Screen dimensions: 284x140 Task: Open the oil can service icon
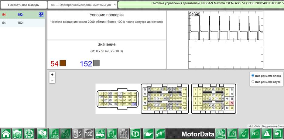pos(149,134)
